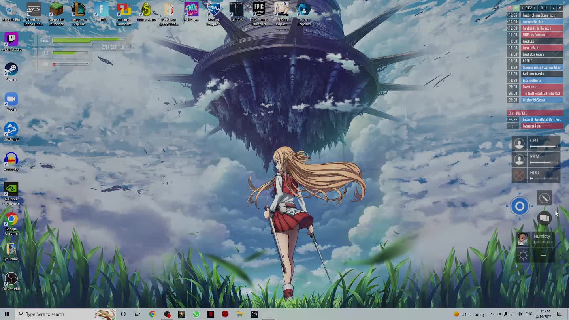The image size is (569, 320).
Task: Toggle the red filter button in schedule widget
Action: click(510, 8)
